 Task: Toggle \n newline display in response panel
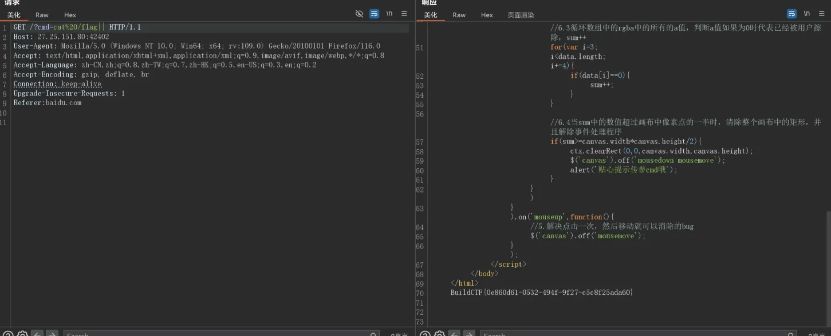click(x=806, y=14)
